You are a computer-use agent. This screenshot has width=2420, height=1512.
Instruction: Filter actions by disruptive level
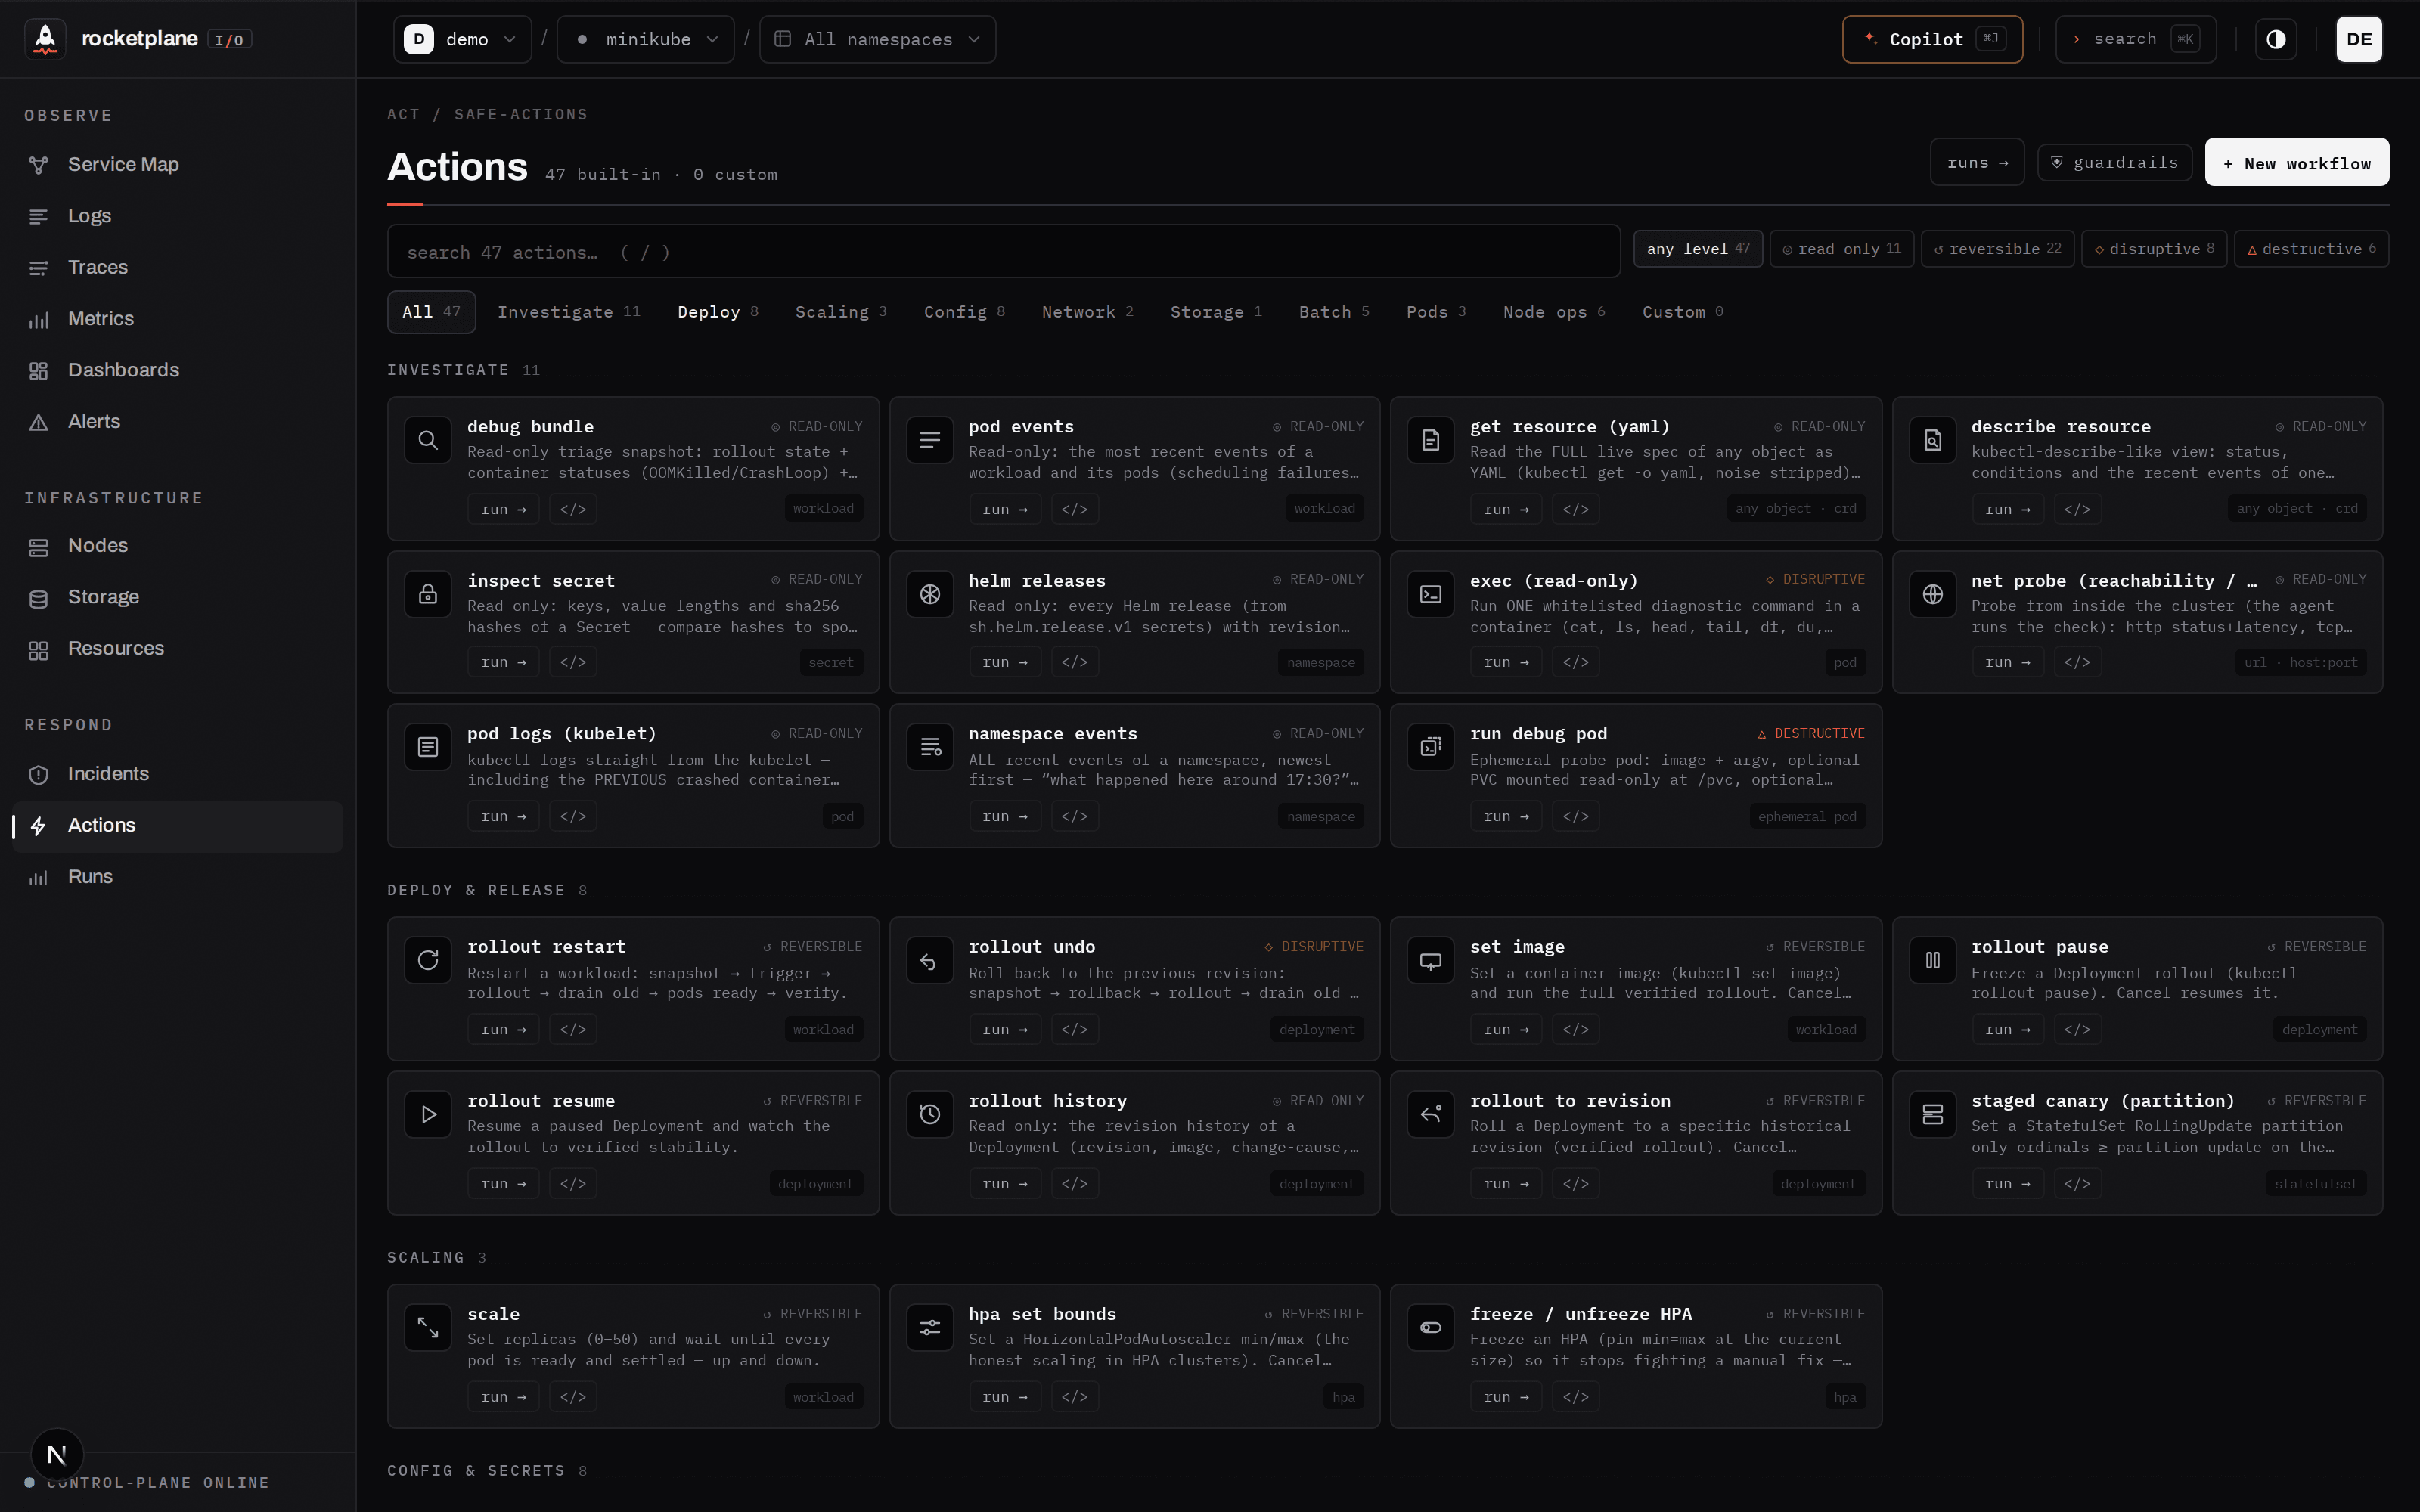pos(2154,249)
